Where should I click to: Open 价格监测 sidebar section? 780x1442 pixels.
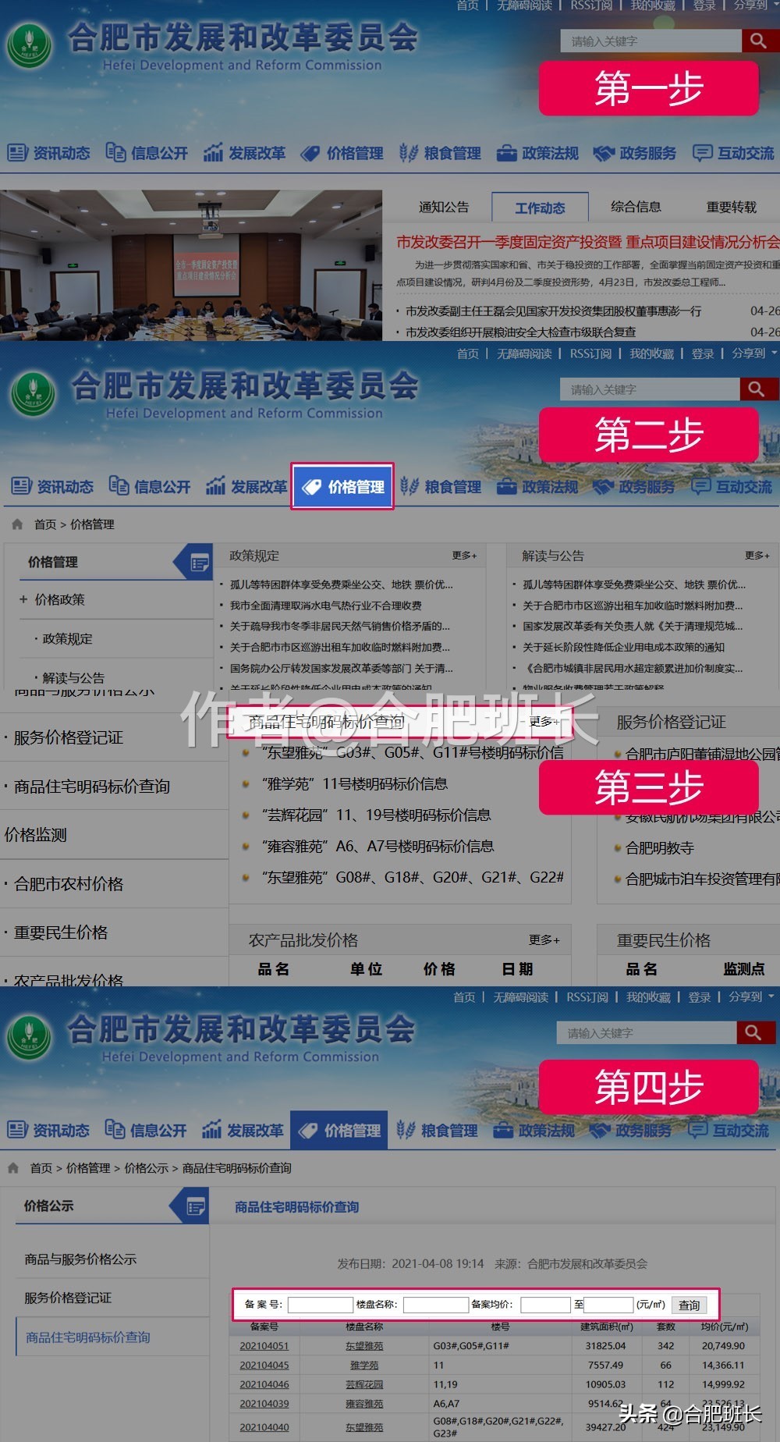tap(36, 835)
